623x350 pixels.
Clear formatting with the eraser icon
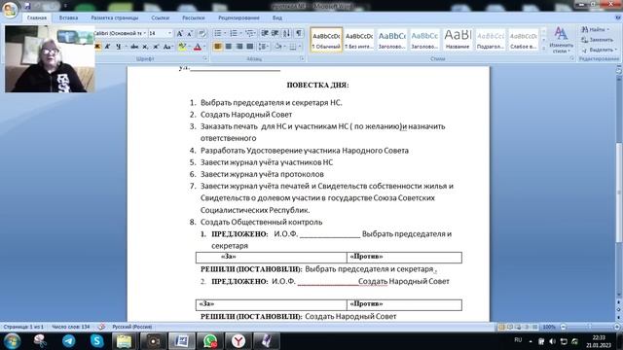pyautogui.click(x=202, y=34)
